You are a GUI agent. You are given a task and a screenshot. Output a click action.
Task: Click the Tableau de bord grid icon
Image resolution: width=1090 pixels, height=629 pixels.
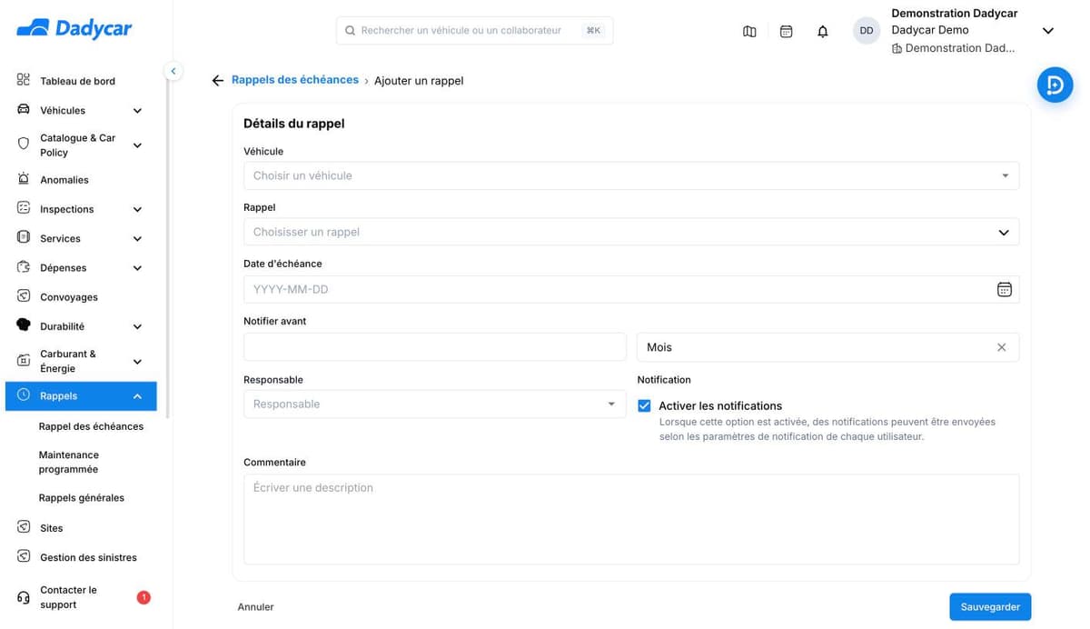pos(24,80)
